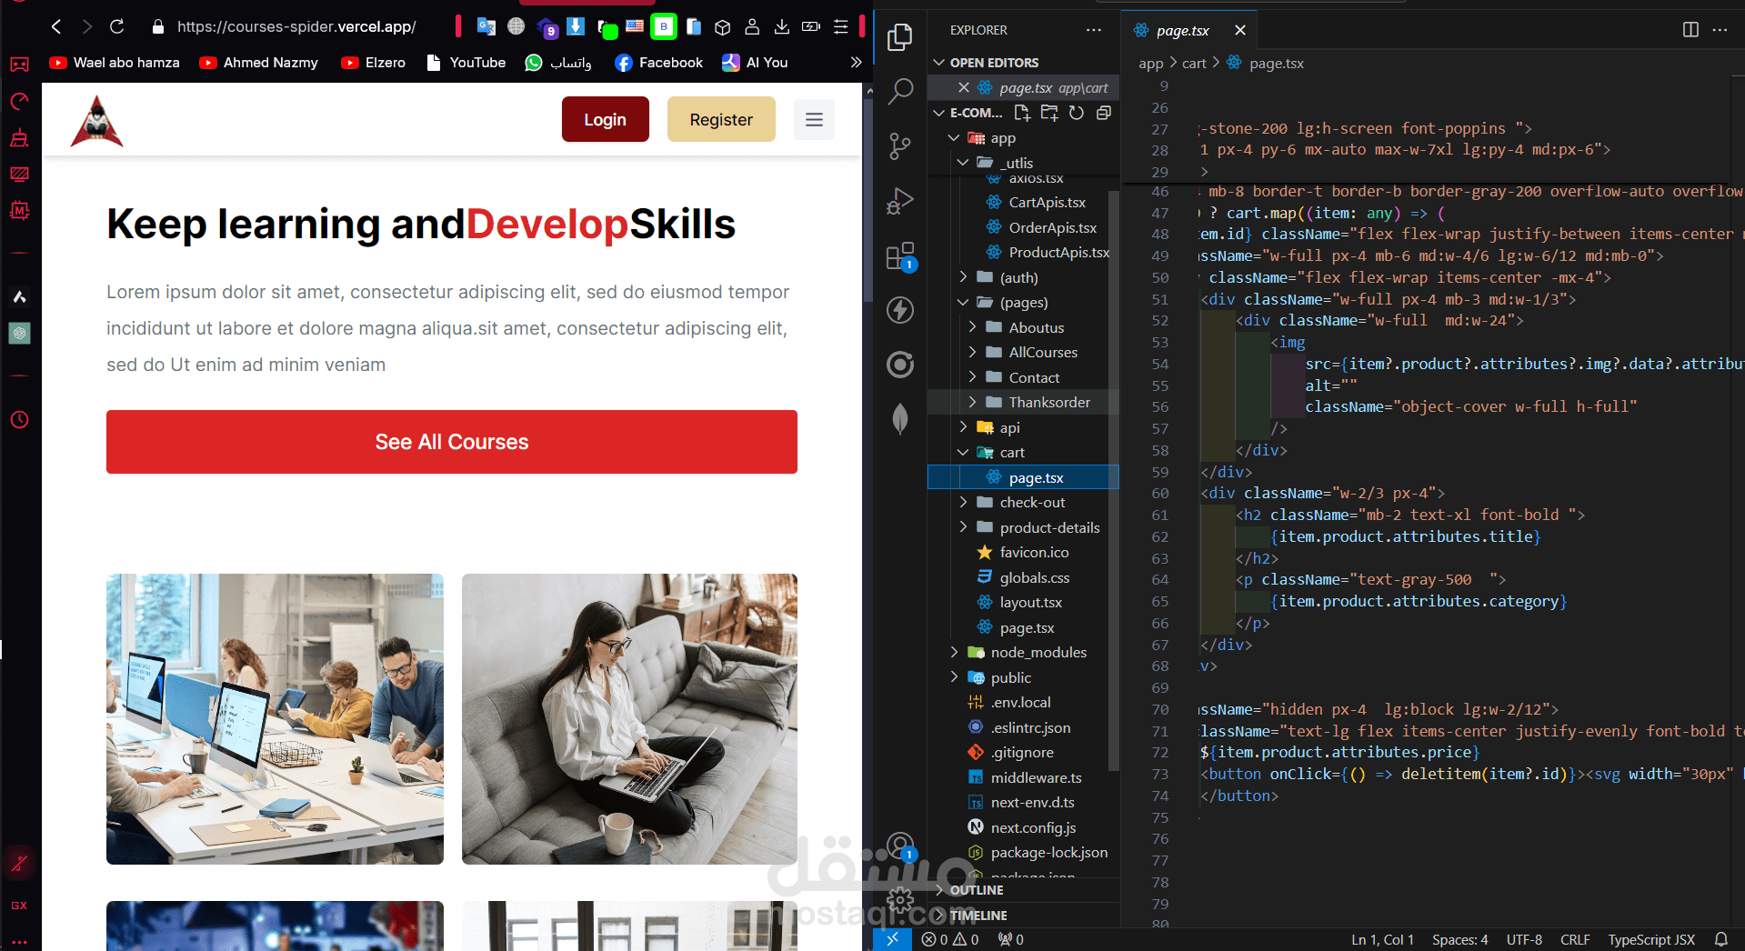Expand the Timeline section

(978, 916)
